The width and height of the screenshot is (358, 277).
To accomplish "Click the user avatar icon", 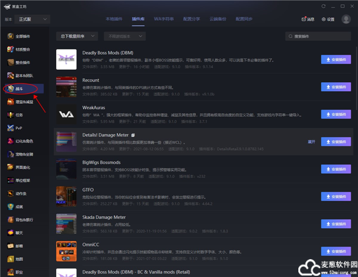I will click(x=346, y=19).
